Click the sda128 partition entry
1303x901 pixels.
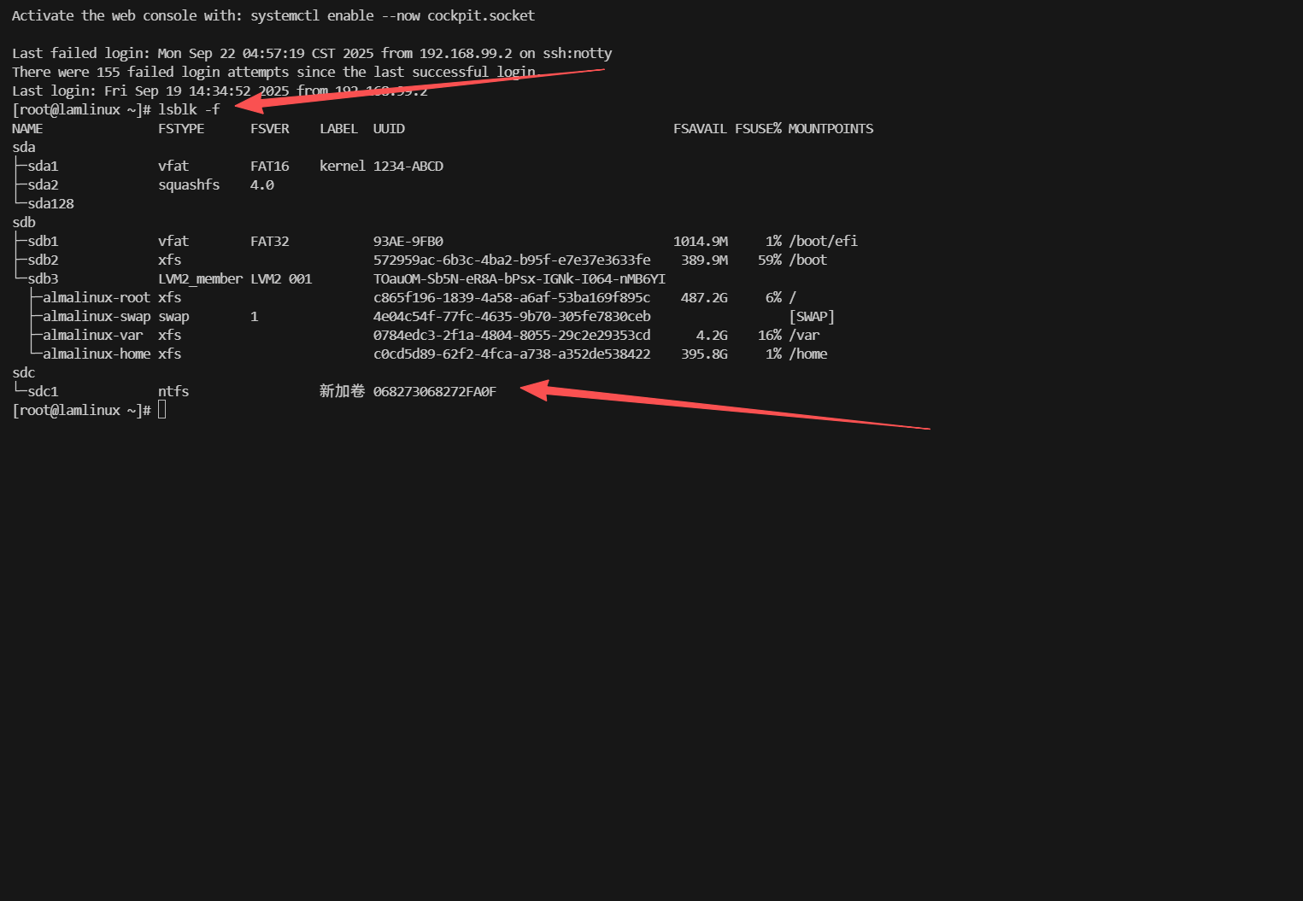[x=50, y=204]
